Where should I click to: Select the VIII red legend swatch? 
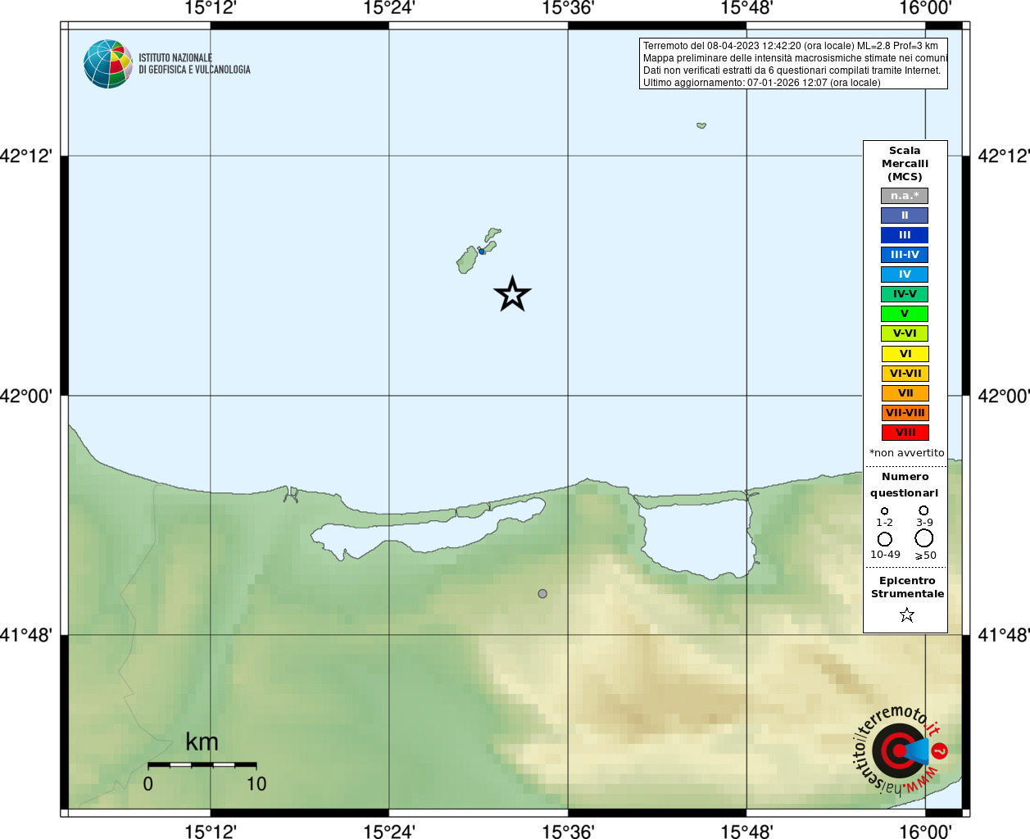905,433
